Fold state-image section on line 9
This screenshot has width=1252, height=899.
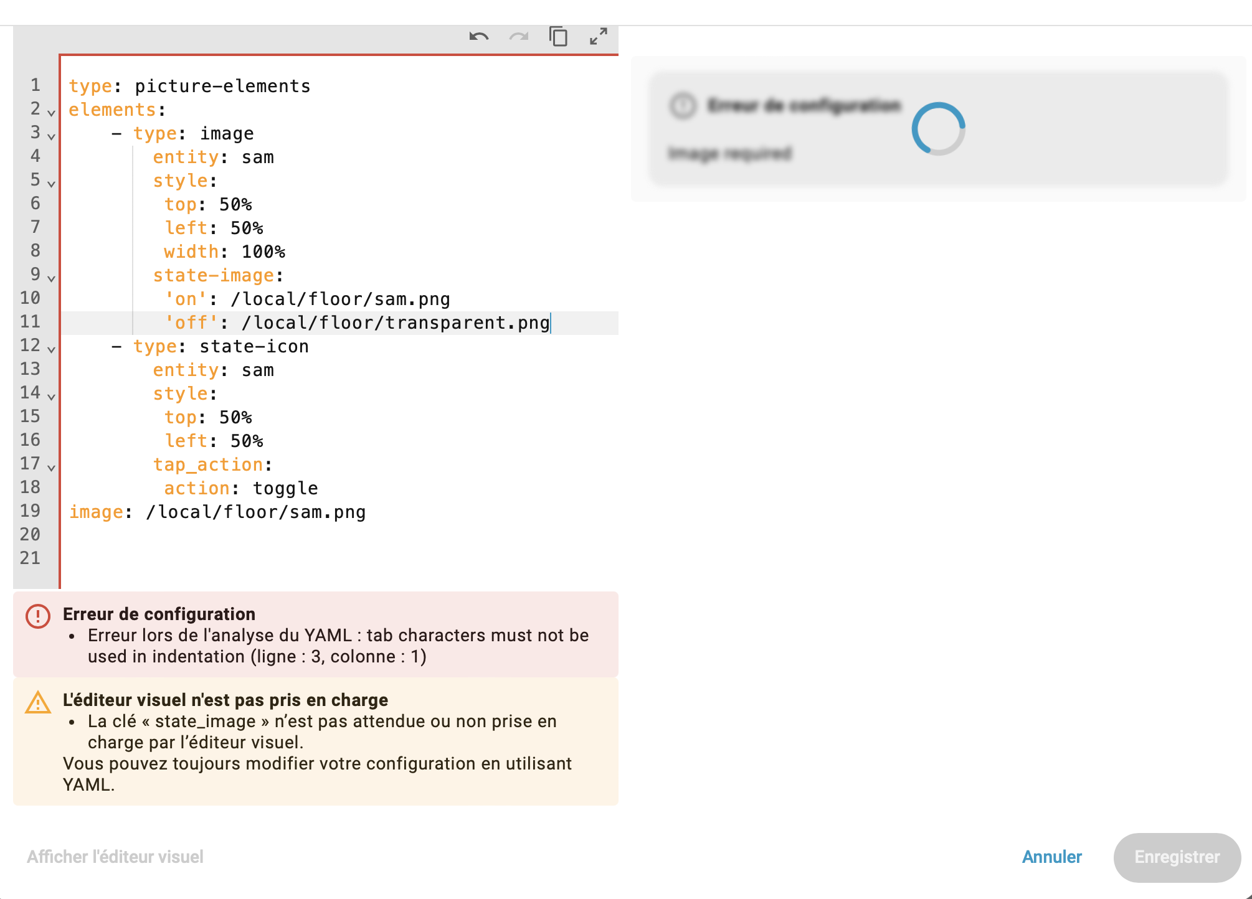(52, 278)
